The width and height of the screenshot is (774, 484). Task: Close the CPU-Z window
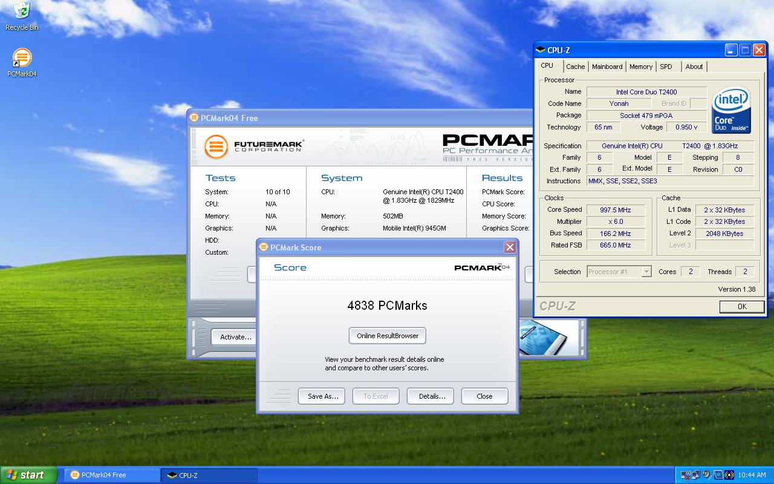(759, 50)
